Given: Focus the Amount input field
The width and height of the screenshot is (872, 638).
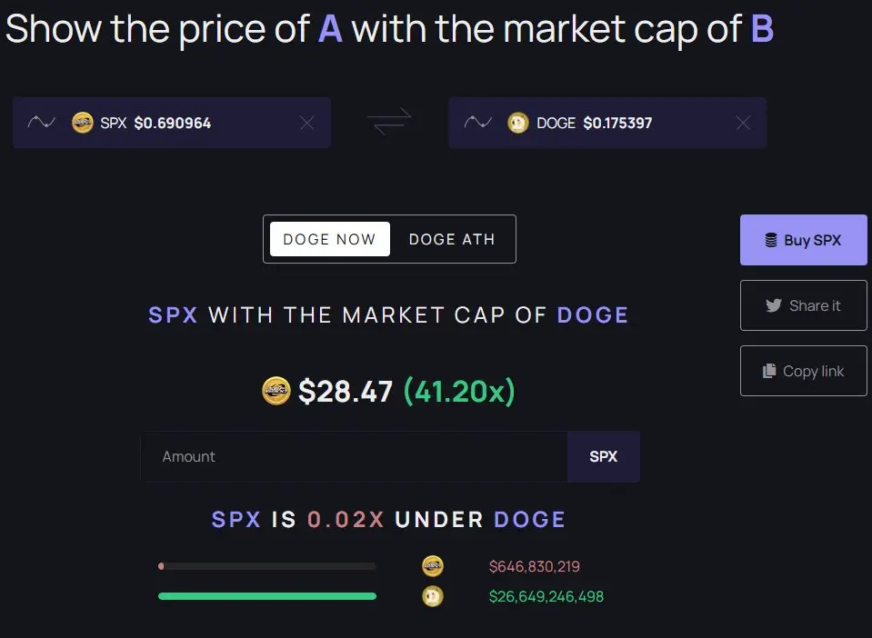Looking at the screenshot, I should click(355, 456).
